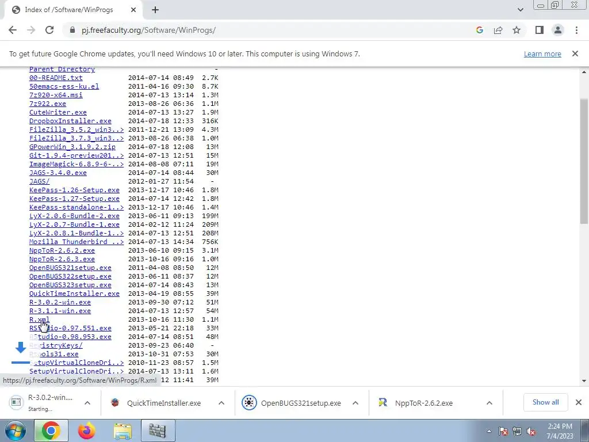Download R-3.1.1-win.exe
The image size is (589, 442).
(60, 311)
